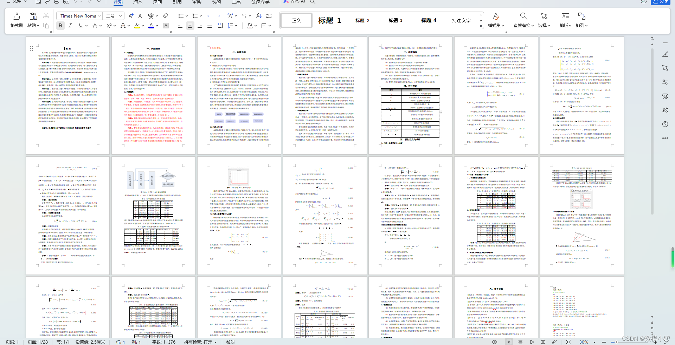The width and height of the screenshot is (675, 345).
Task: Switch to the 会员专享 tab
Action: click(261, 2)
